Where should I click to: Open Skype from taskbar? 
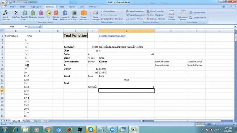point(90,130)
